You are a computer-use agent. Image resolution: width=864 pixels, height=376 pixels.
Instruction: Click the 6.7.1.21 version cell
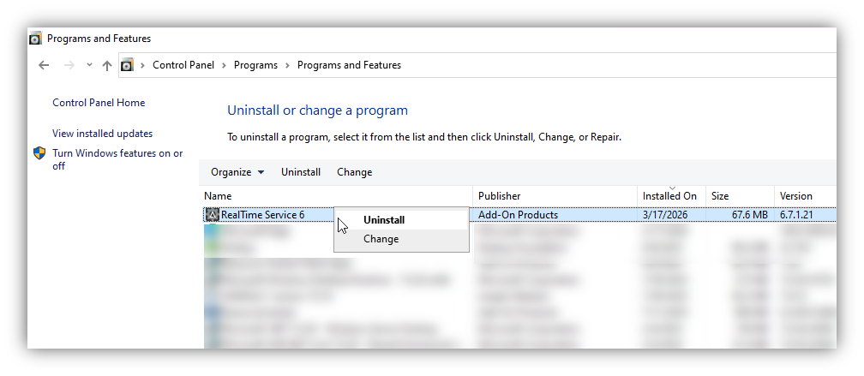click(796, 215)
